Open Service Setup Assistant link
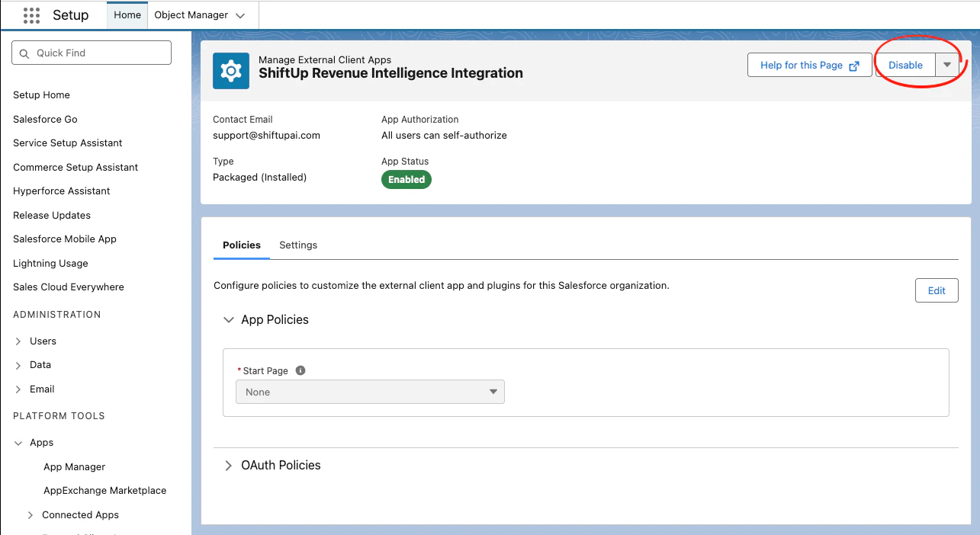 tap(68, 143)
